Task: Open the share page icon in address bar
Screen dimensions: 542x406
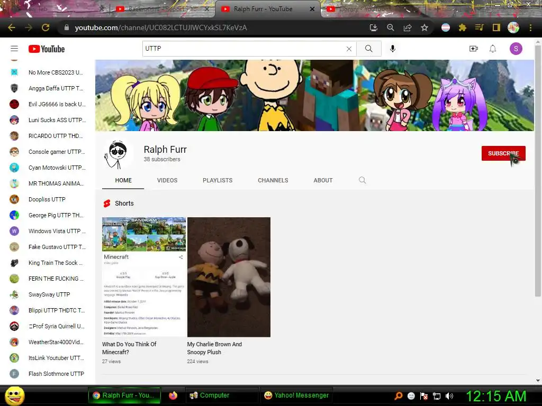Action: pos(408,27)
